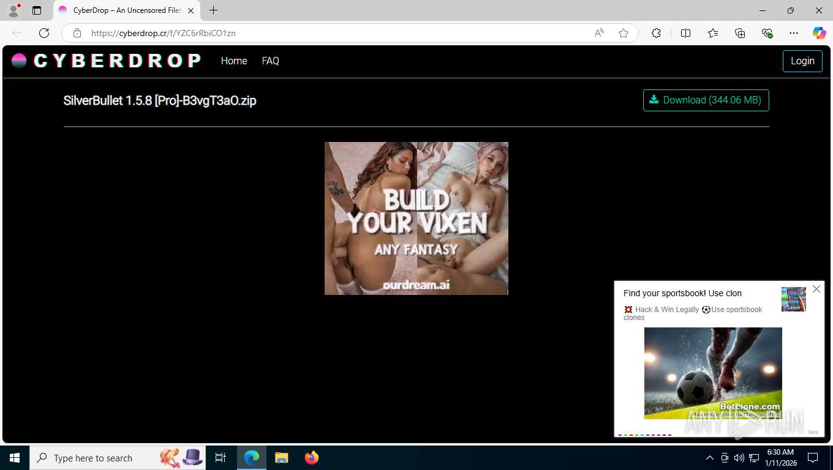This screenshot has height=470, width=833.
Task: Open File Explorer from taskbar
Action: click(x=281, y=458)
